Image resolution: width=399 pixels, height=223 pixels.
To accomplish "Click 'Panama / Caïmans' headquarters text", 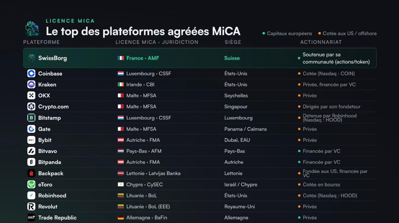I will (x=246, y=129).
